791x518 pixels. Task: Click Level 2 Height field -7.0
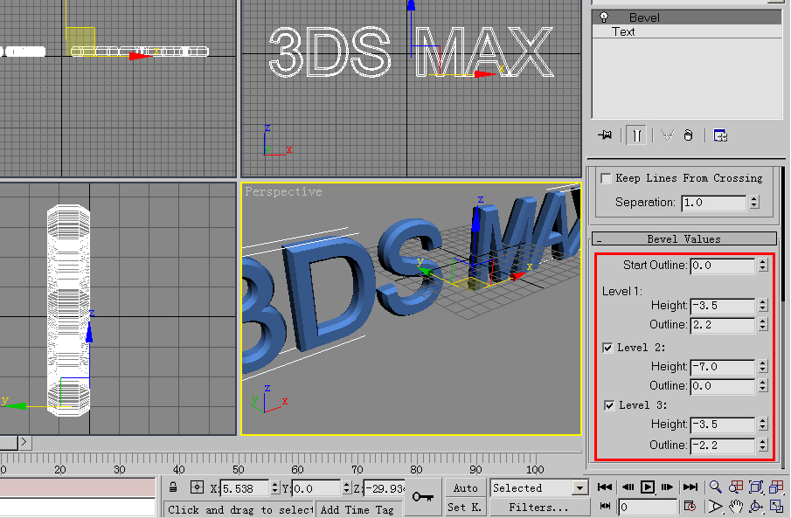tap(723, 366)
